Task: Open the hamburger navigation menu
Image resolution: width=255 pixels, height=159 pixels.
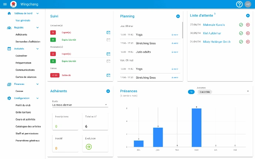Action: click(5, 4)
